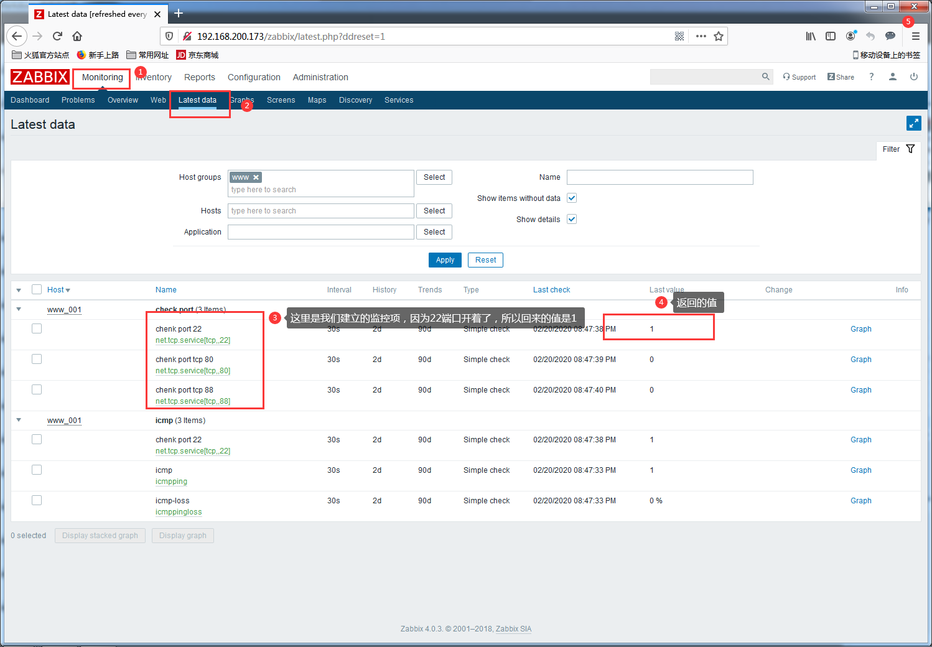Screen dimensions: 932x647
Task: Collapse the check port application group
Action: [x=19, y=309]
